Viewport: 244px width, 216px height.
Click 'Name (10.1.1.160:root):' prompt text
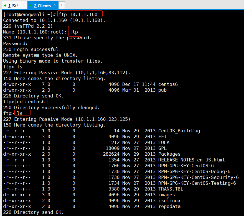tap(35, 32)
